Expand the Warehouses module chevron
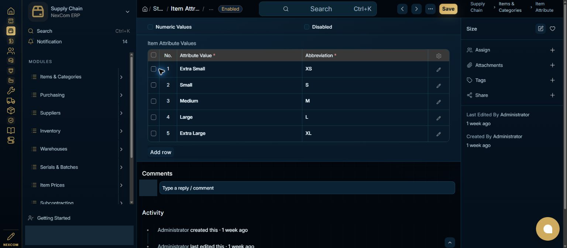 [121, 149]
